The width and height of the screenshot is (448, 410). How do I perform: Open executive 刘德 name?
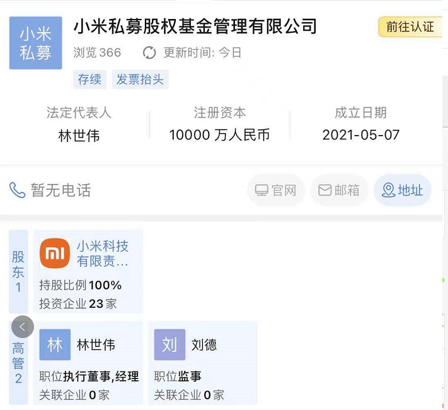(x=204, y=345)
